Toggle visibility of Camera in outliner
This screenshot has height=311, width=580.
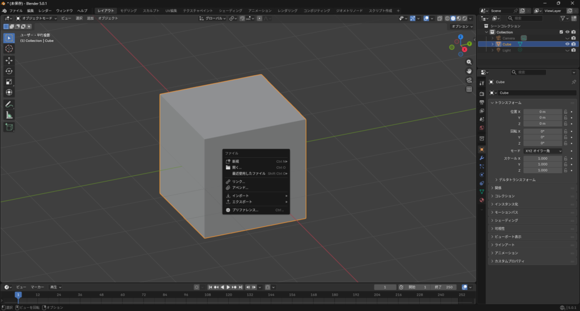point(566,38)
